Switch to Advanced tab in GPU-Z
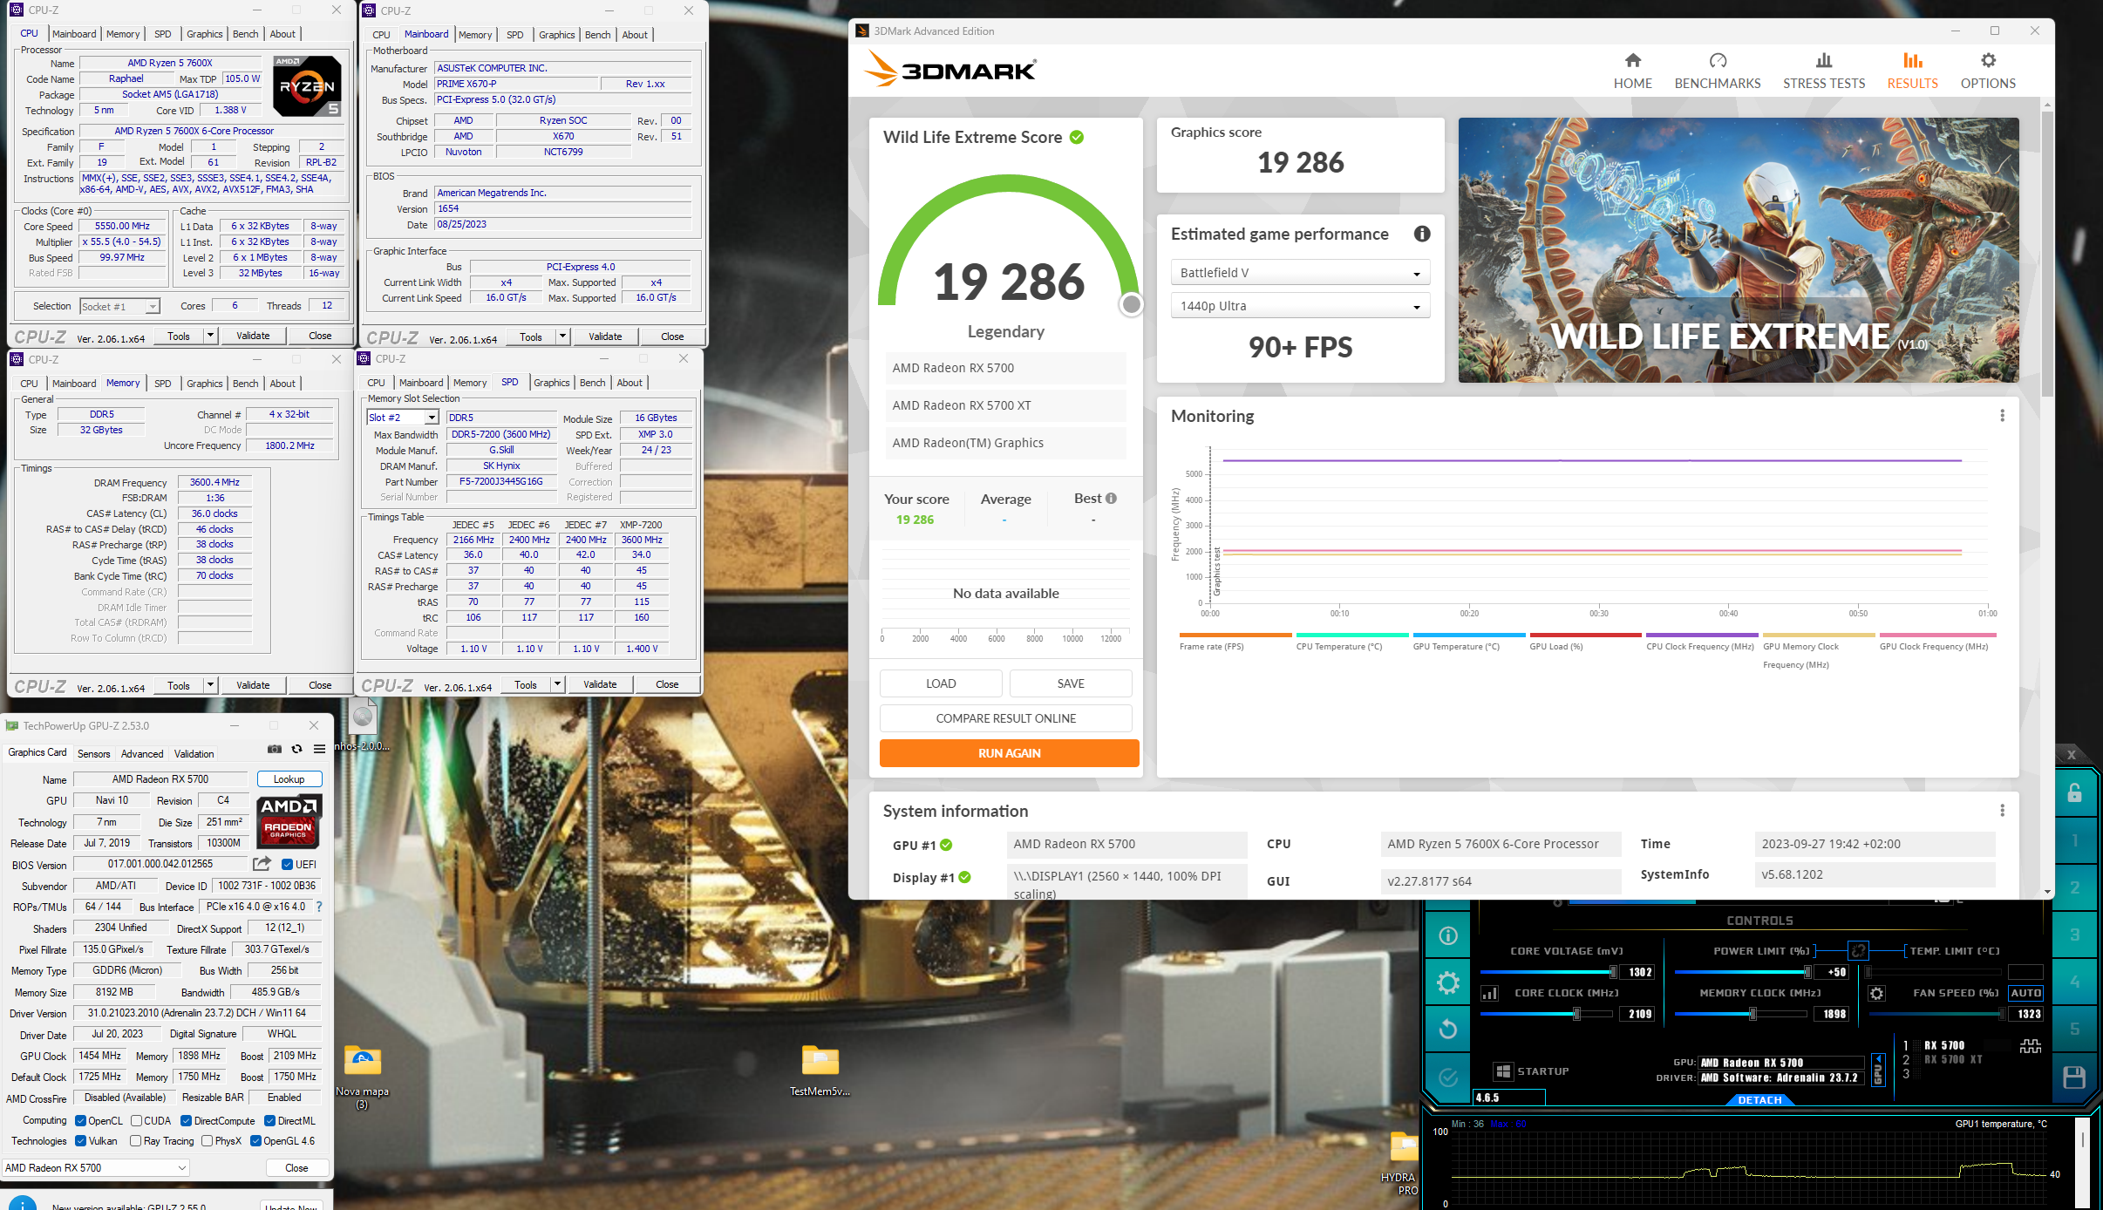This screenshot has width=2103, height=1210. click(x=141, y=754)
